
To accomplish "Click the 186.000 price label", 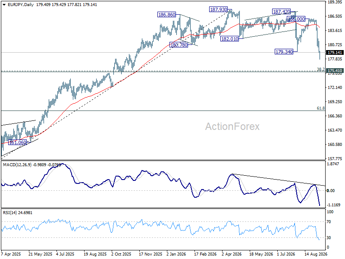I will click(x=296, y=19).
